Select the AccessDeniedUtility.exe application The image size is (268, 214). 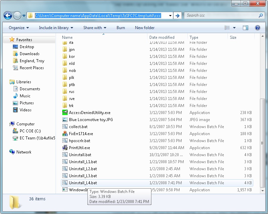(x=88, y=112)
